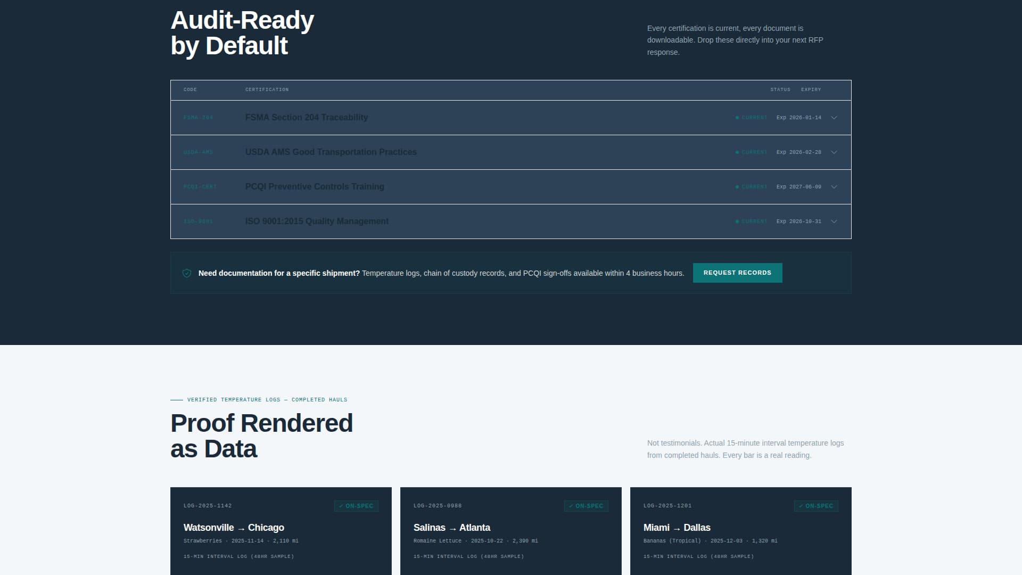
Task: Open the Salinas → Atlanta log card
Action: pyautogui.click(x=511, y=531)
